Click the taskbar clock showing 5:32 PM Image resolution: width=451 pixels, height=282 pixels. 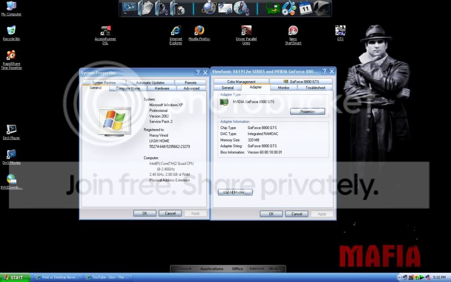pos(439,278)
